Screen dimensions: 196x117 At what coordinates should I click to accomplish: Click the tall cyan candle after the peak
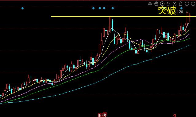point(112,25)
